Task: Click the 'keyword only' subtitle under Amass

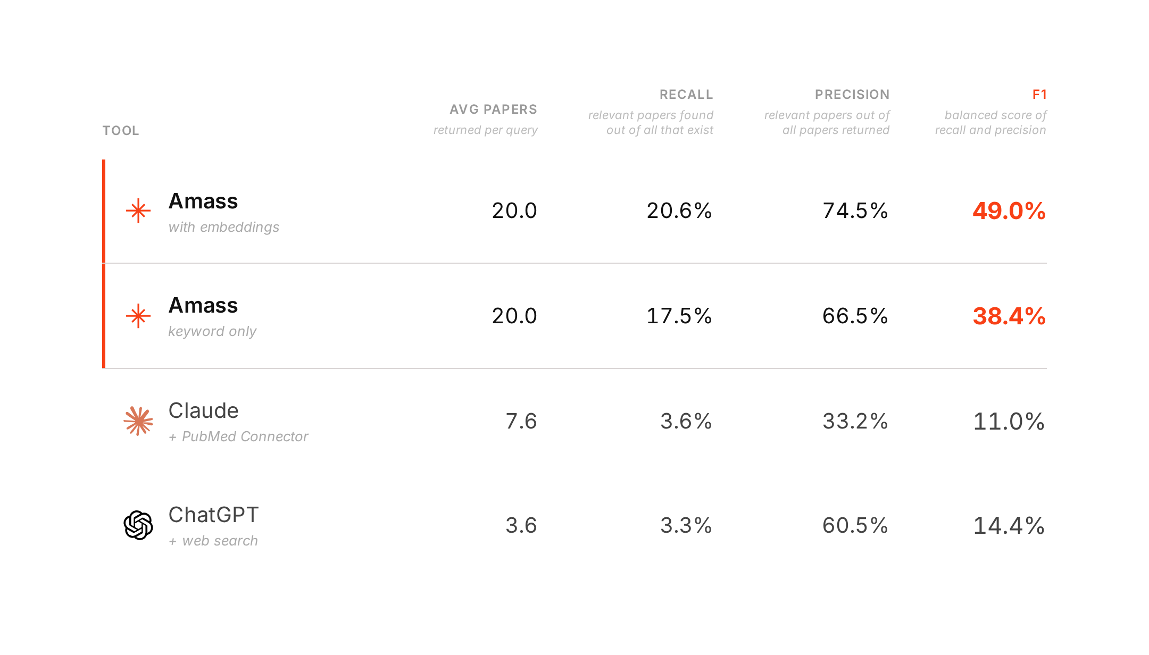Action: 212,331
